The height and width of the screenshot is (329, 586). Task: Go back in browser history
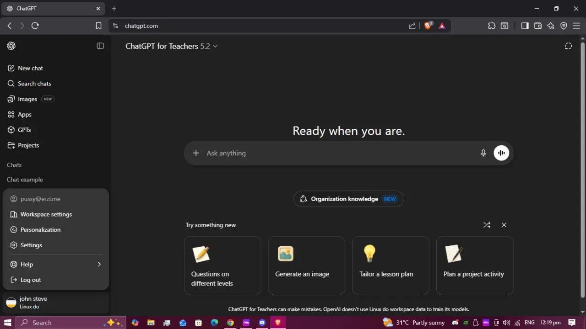[10, 26]
